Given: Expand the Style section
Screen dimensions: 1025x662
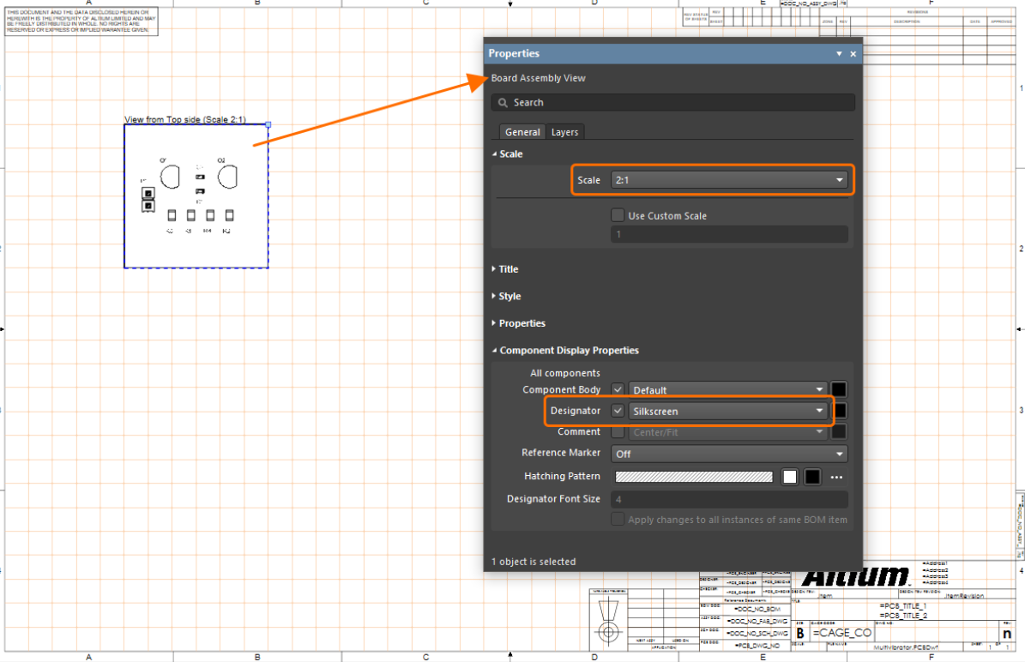Looking at the screenshot, I should (509, 297).
